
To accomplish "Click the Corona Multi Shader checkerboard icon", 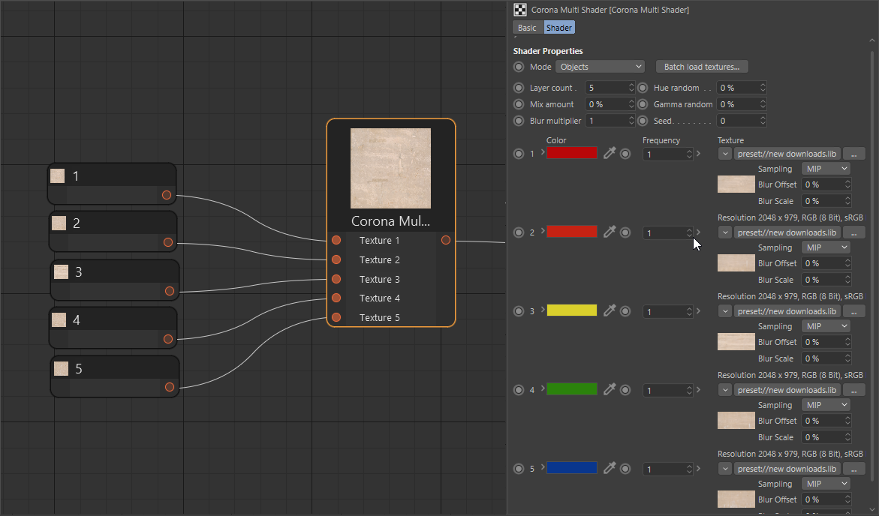I will pyautogui.click(x=520, y=10).
